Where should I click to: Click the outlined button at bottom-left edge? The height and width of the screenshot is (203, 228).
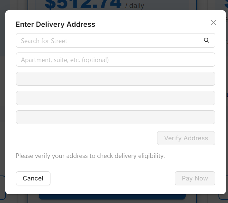[2, 187]
